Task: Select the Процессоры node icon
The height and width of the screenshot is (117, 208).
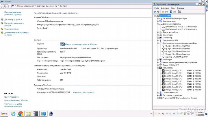Action: (161, 68)
